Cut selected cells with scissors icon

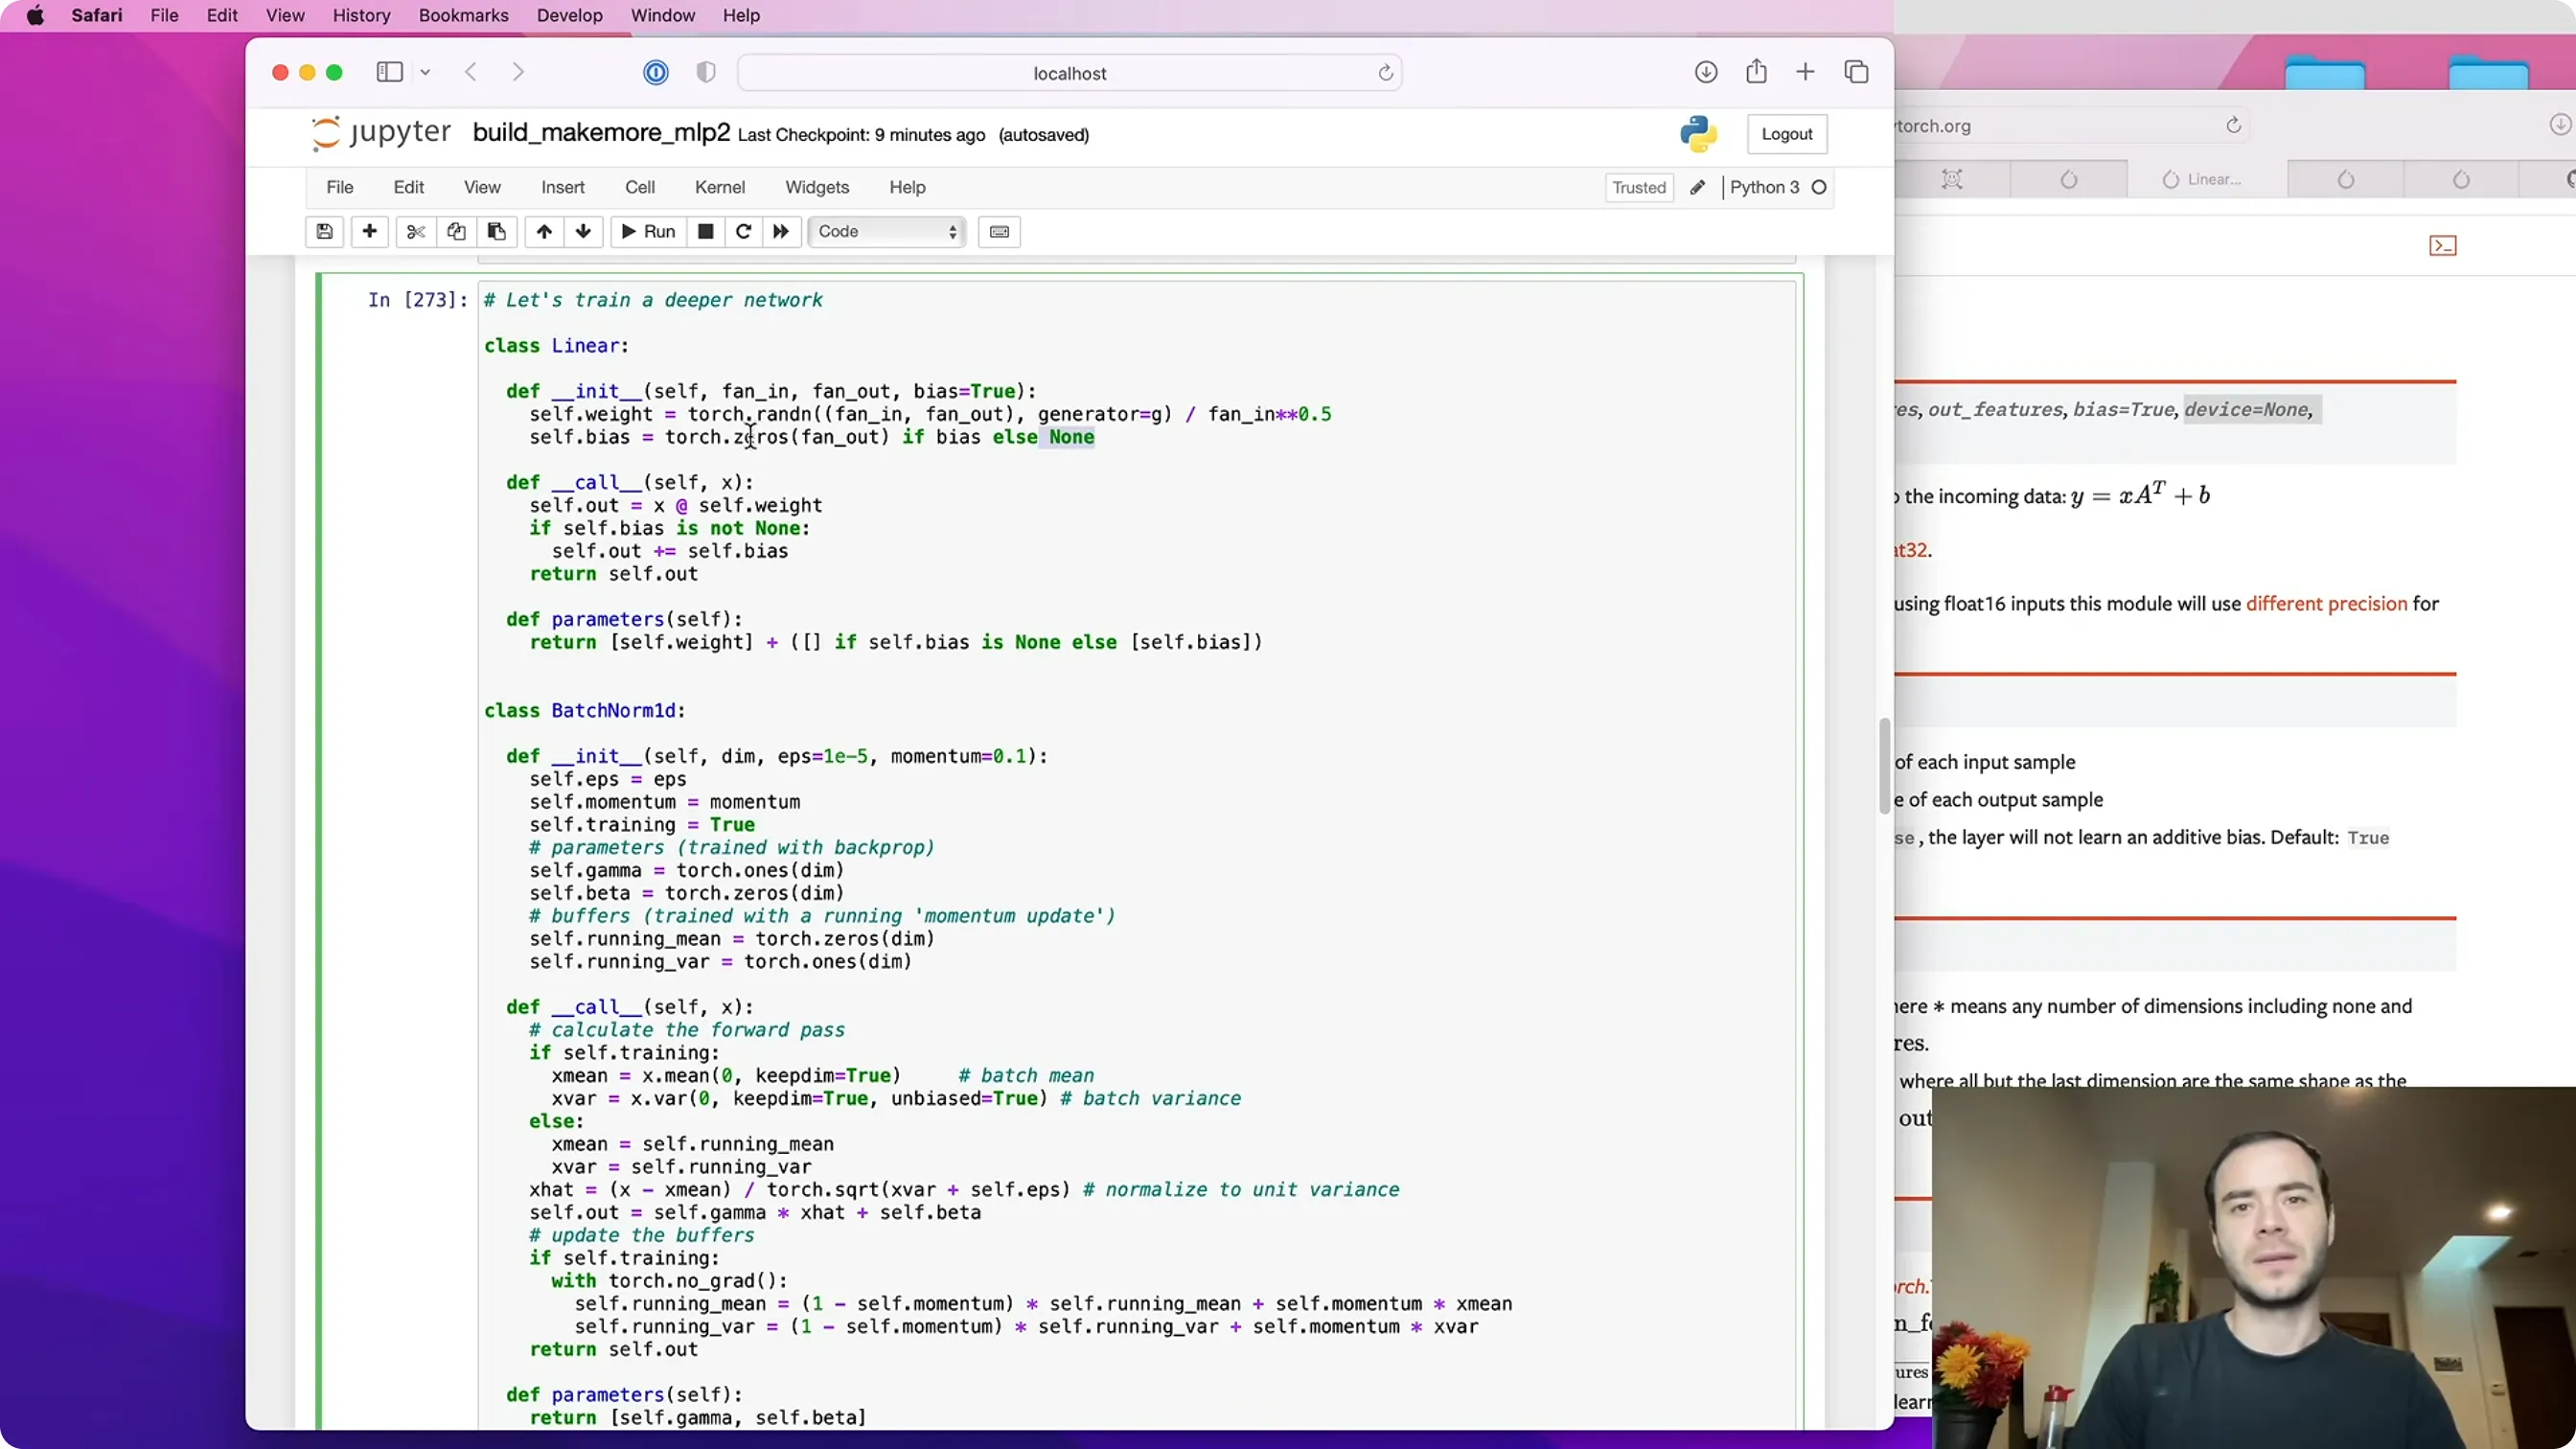416,232
